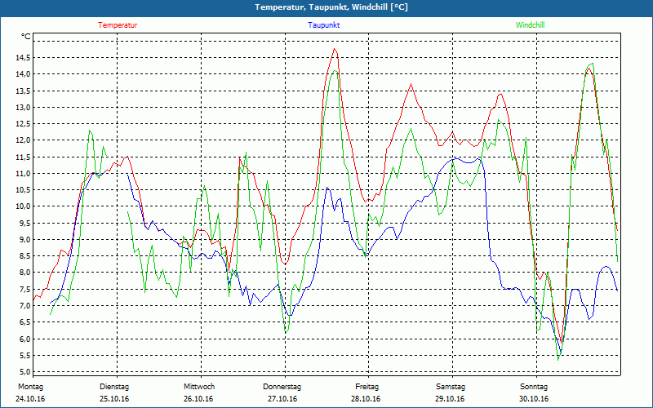Click the 12,5 y-axis value
This screenshot has width=653, height=408.
tap(23, 124)
